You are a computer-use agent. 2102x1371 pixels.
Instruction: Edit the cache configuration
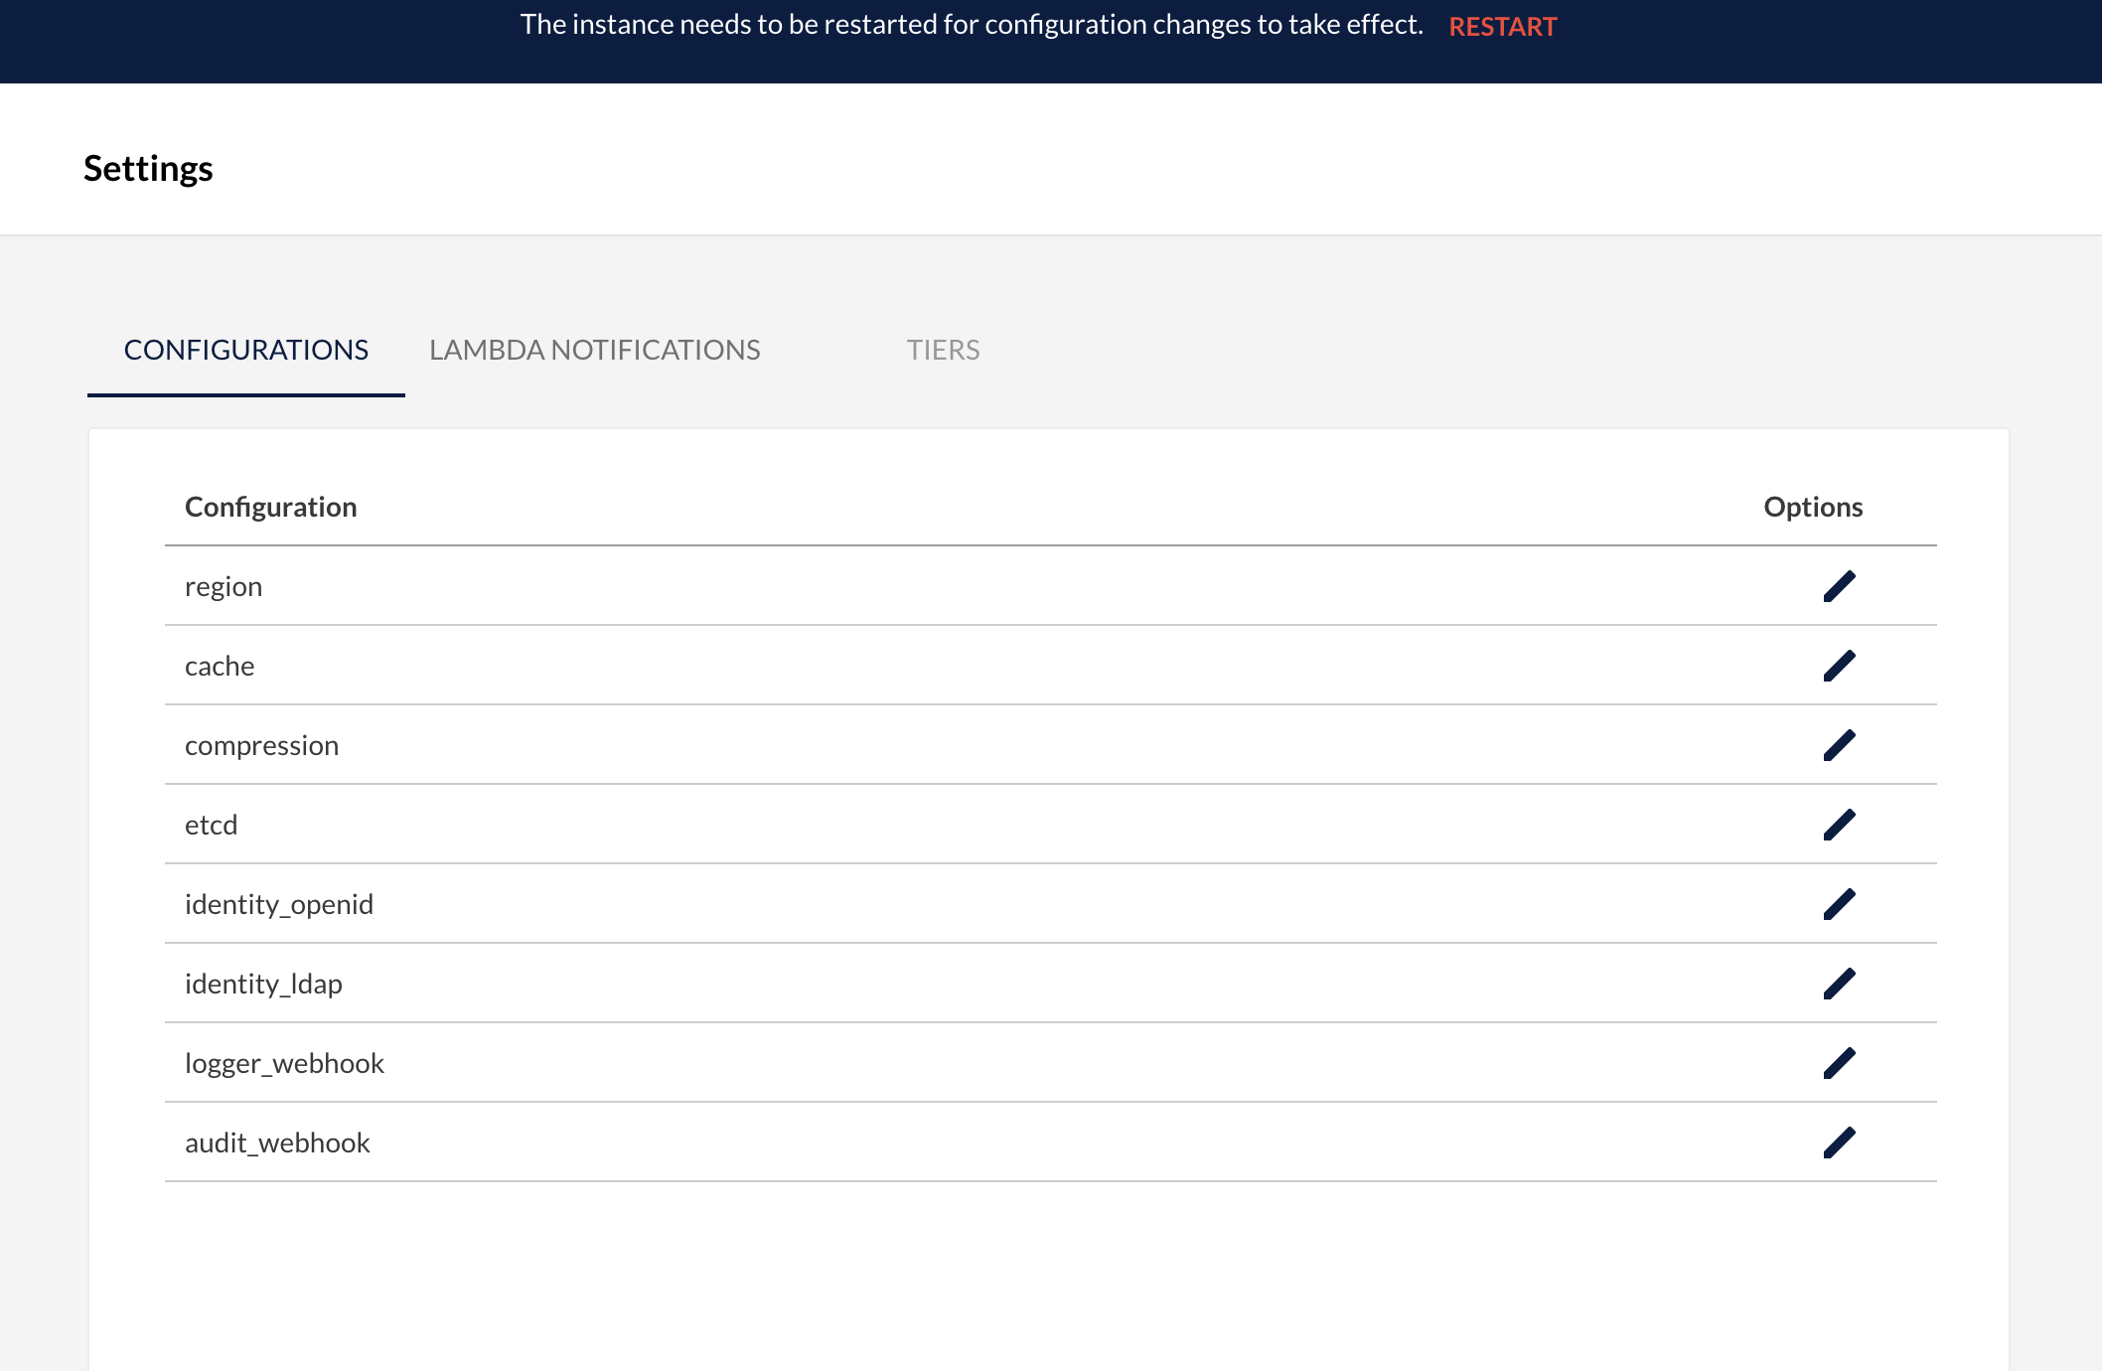point(1839,666)
